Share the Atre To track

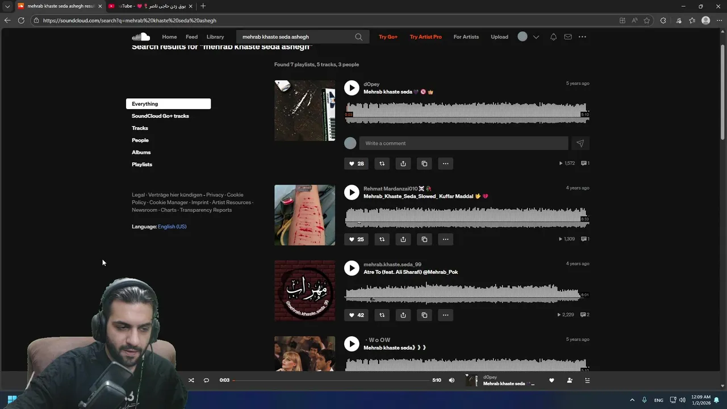point(403,315)
